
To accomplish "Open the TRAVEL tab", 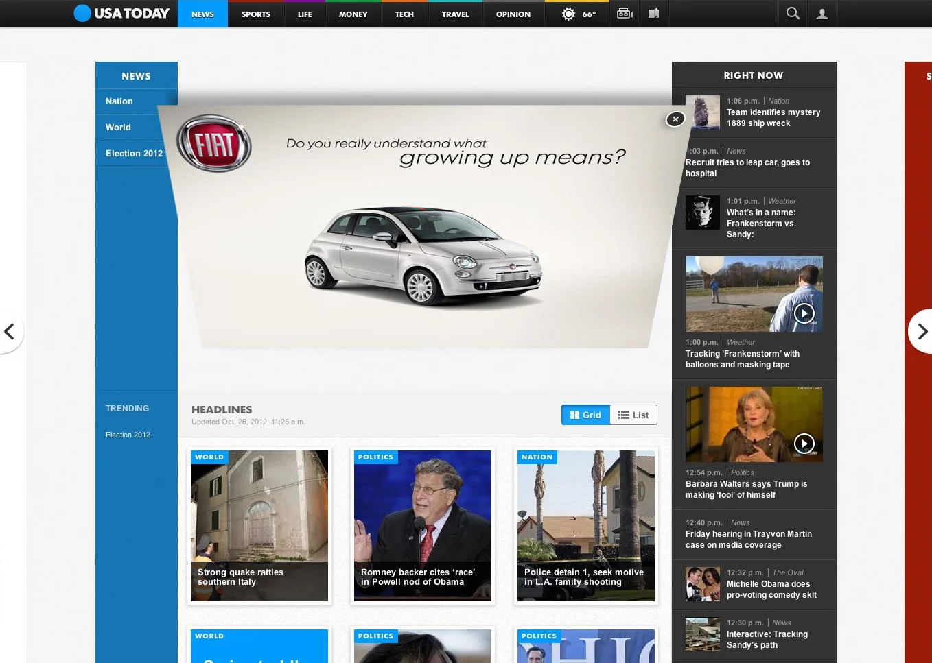I will click(x=456, y=14).
